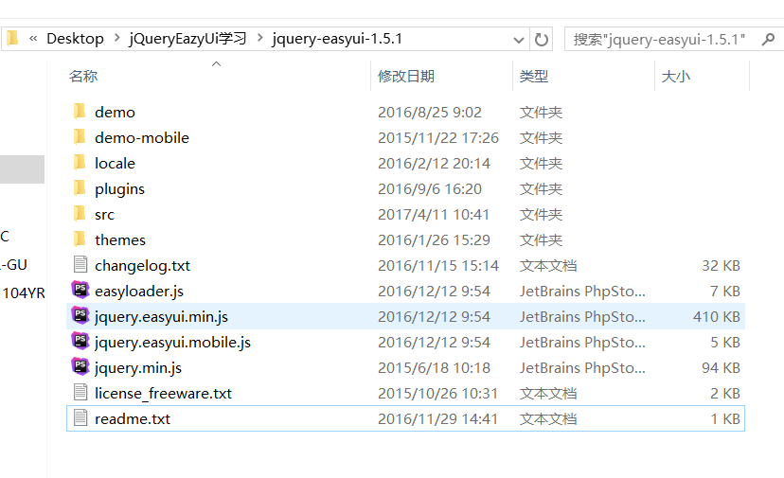The height and width of the screenshot is (478, 784).
Task: Sort by the 类型 column header
Action: 533,76
